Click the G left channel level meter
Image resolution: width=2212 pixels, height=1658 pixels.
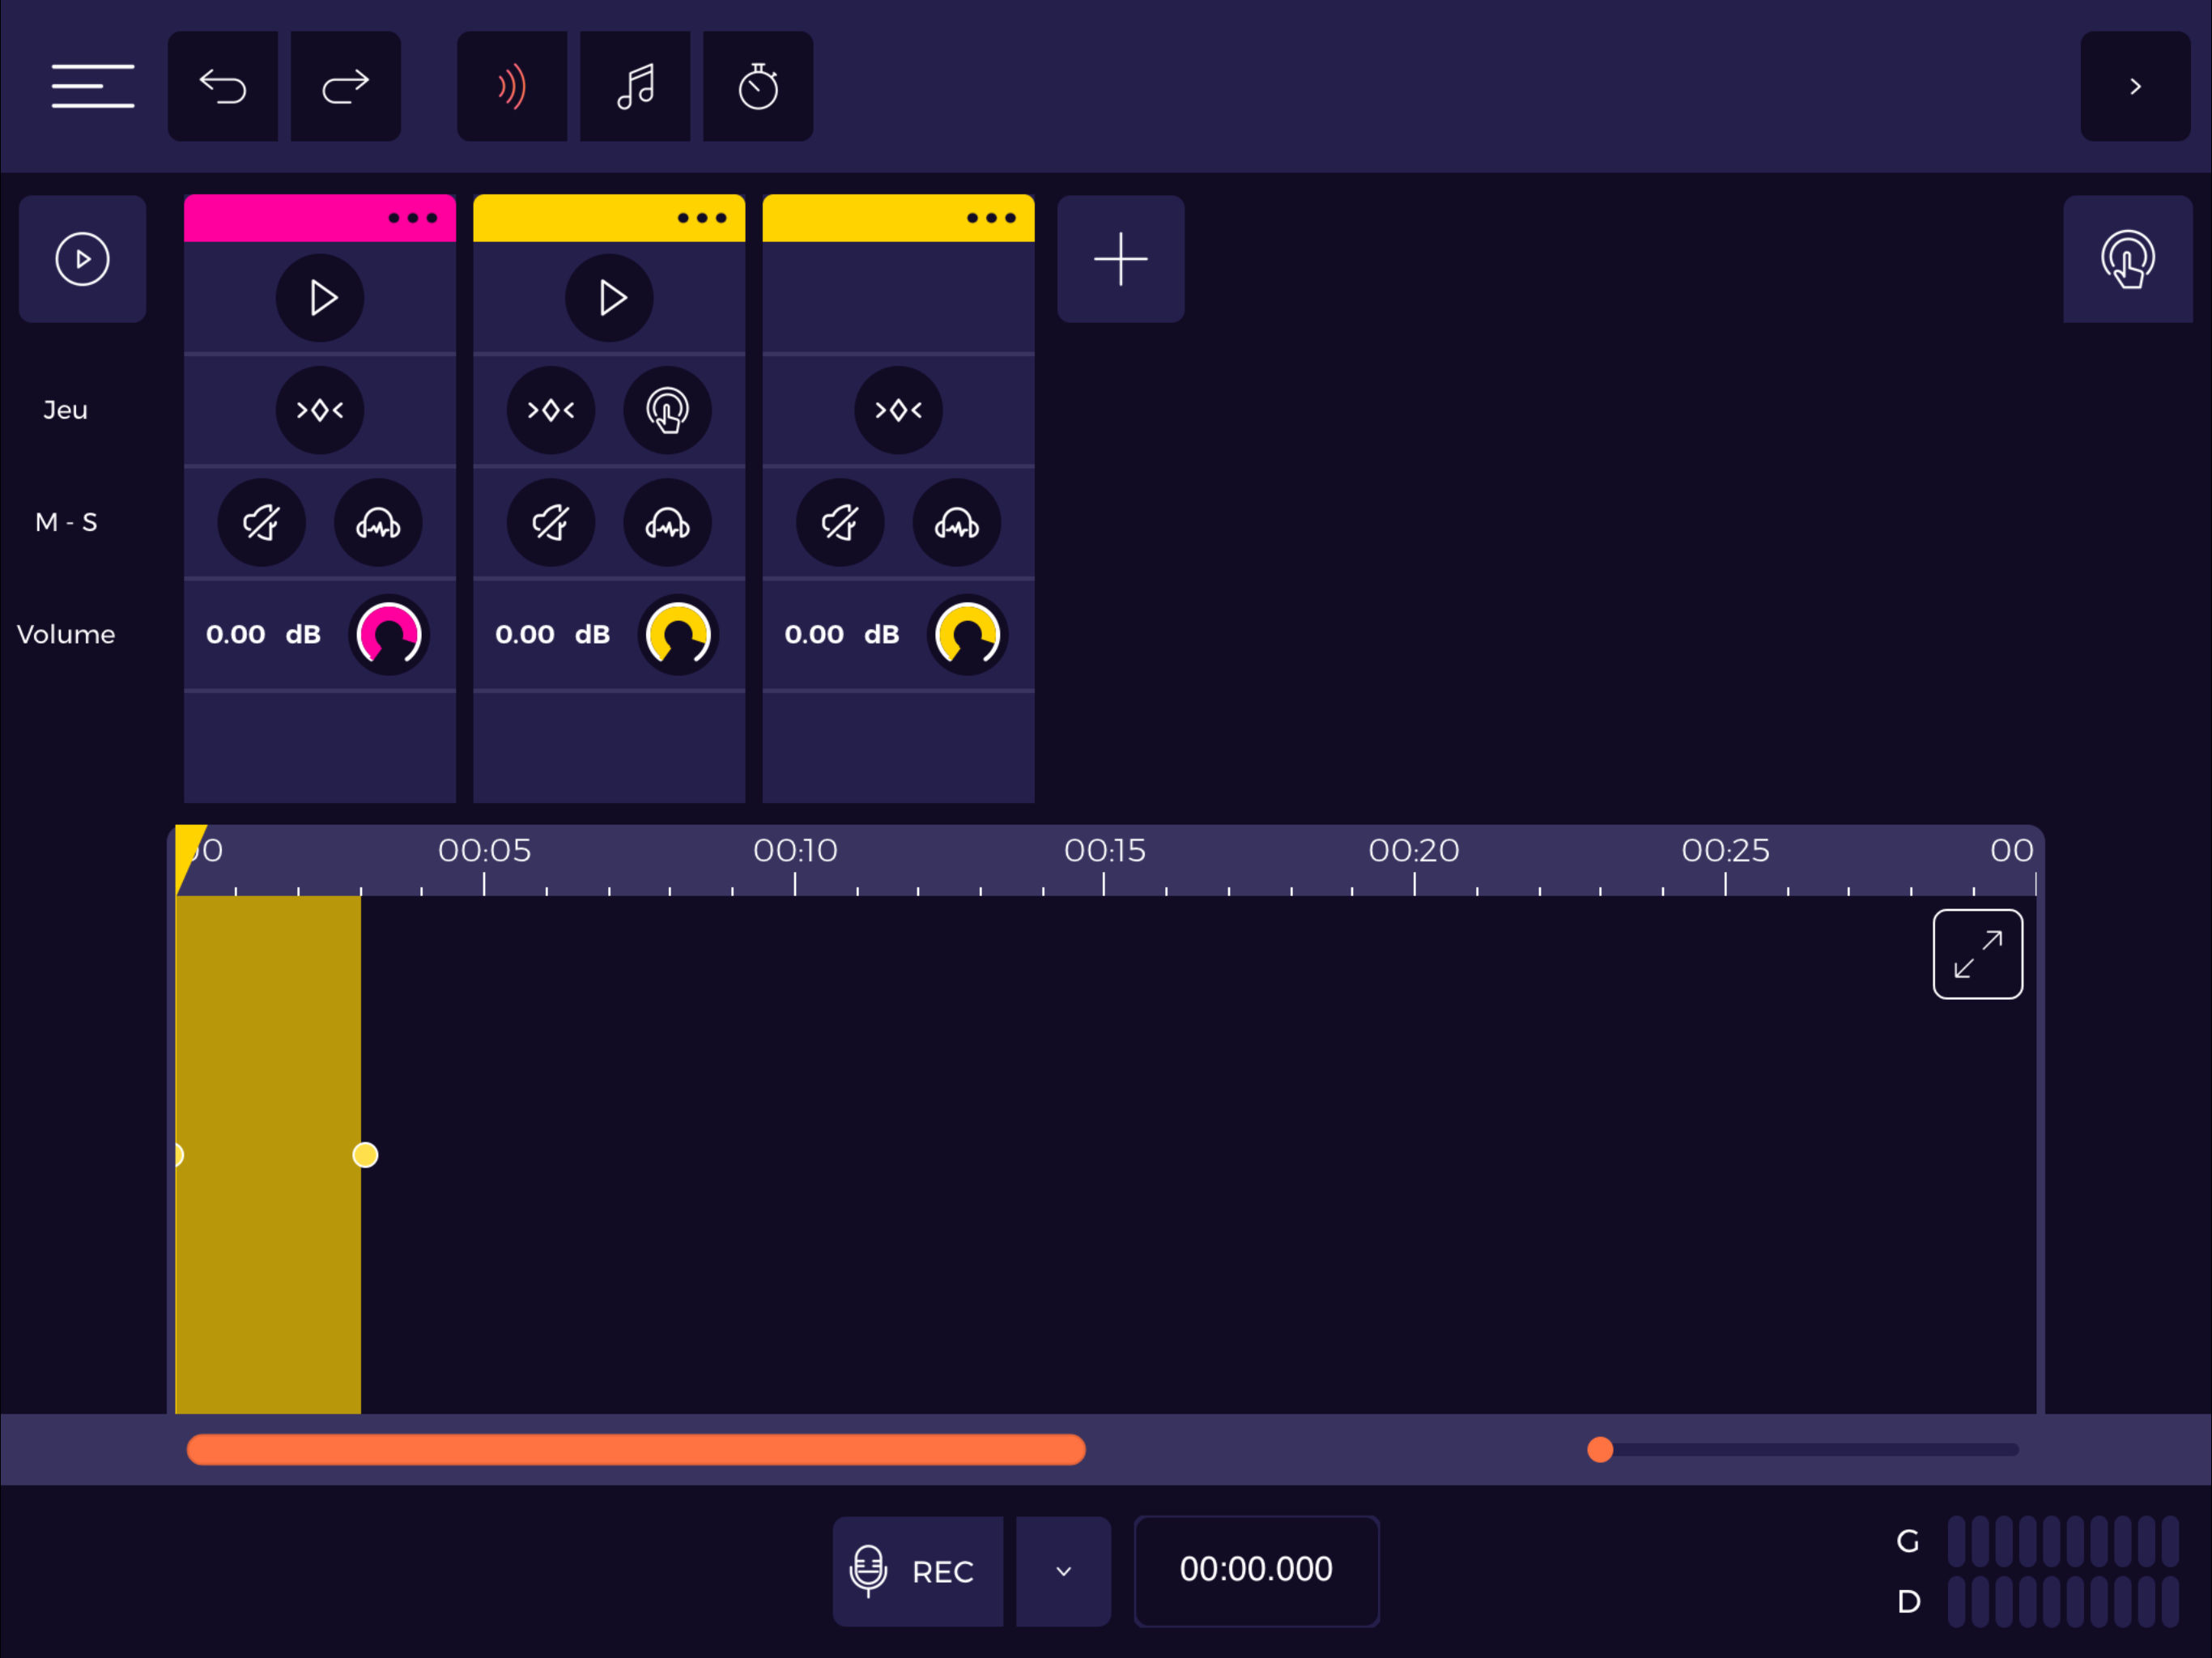2063,1541
